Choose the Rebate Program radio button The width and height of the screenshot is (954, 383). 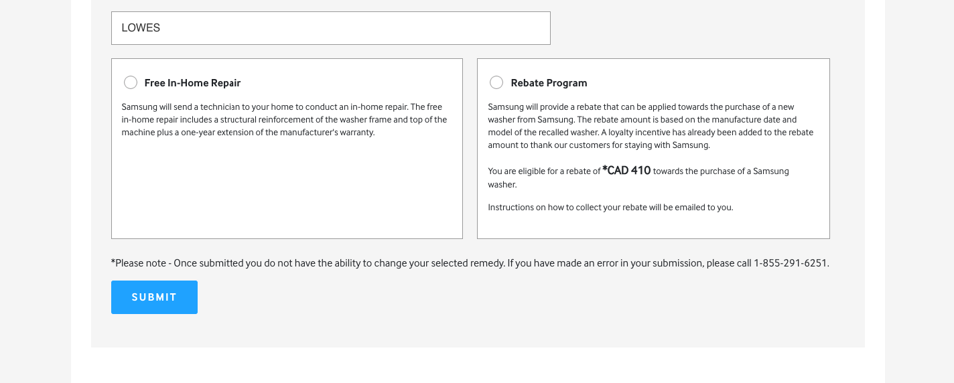(x=496, y=82)
